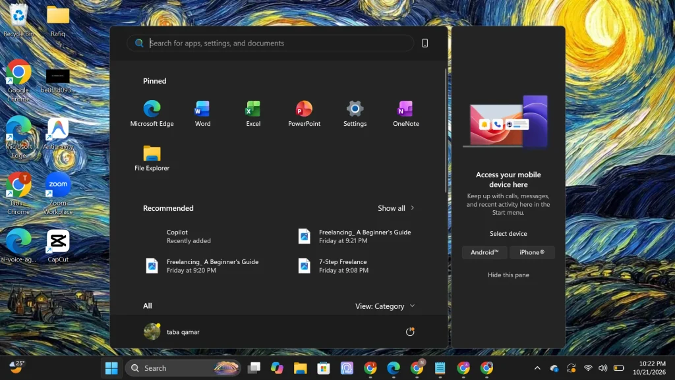Select the Antigravity desktop shortcut

58,134
